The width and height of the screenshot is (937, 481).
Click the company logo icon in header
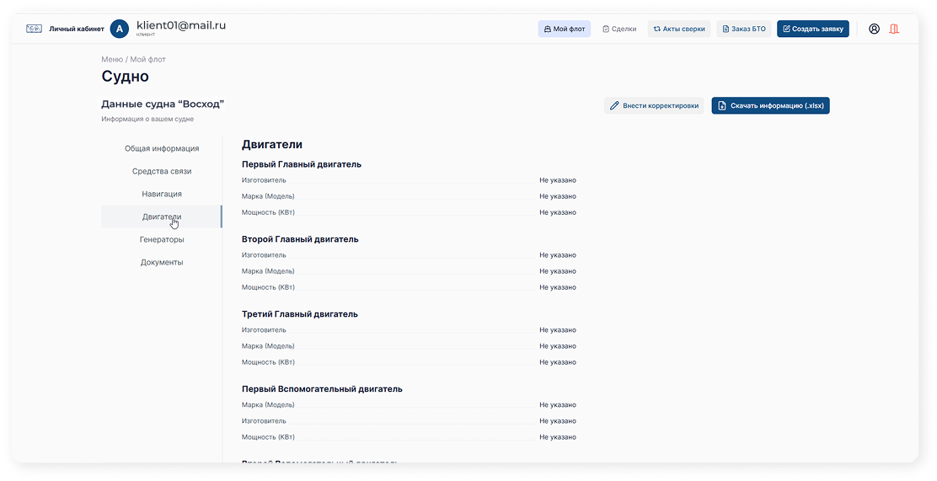pos(34,29)
